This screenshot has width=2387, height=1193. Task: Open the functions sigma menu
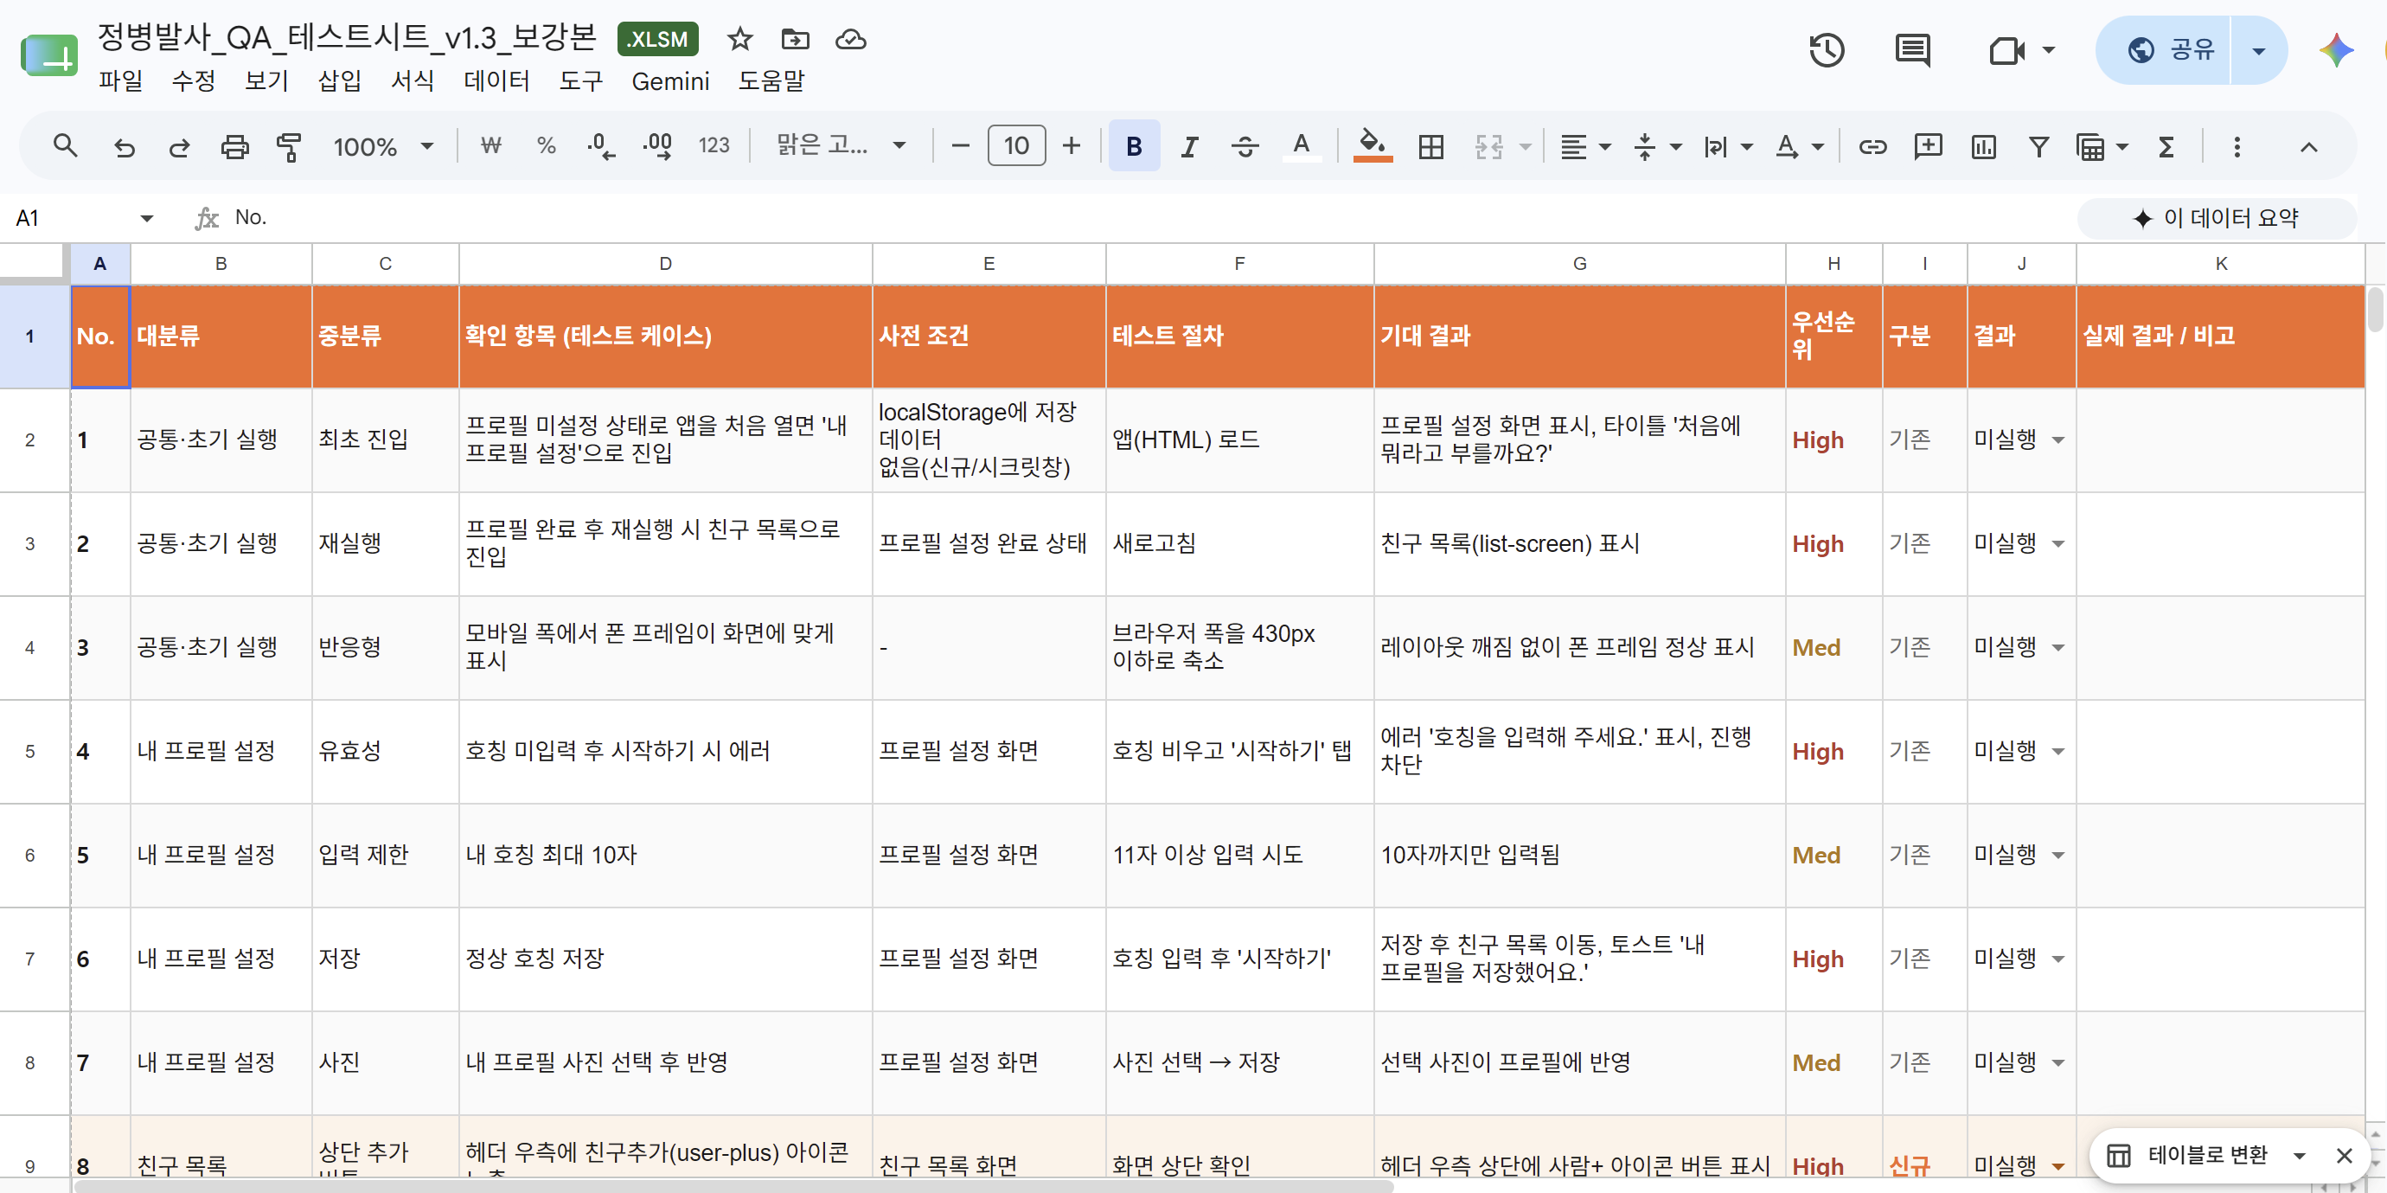coord(2166,145)
